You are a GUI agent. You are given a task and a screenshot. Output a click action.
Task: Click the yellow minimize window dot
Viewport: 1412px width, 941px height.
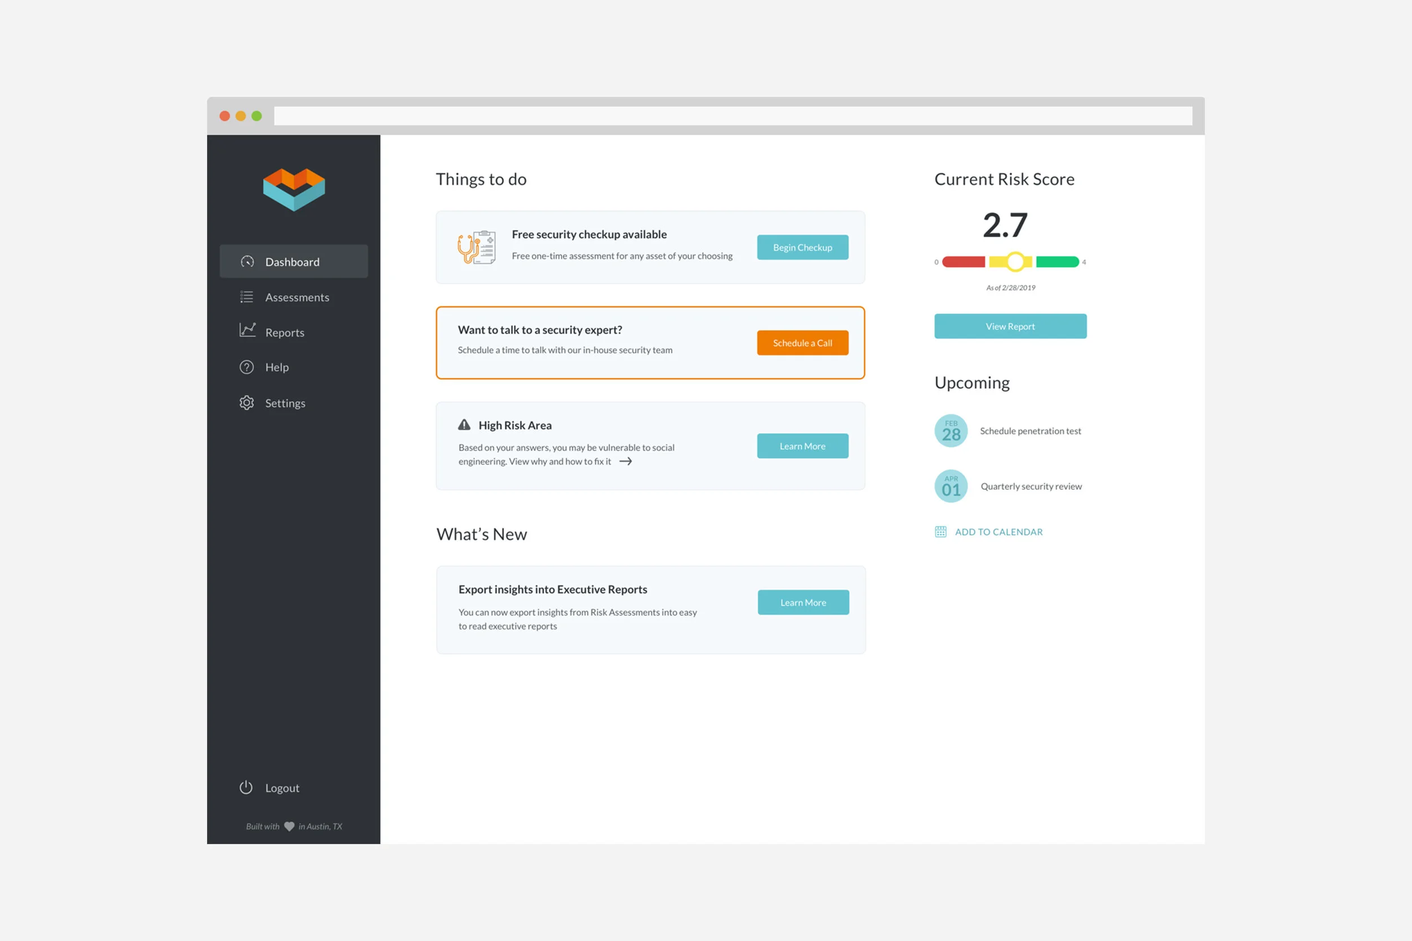241,116
